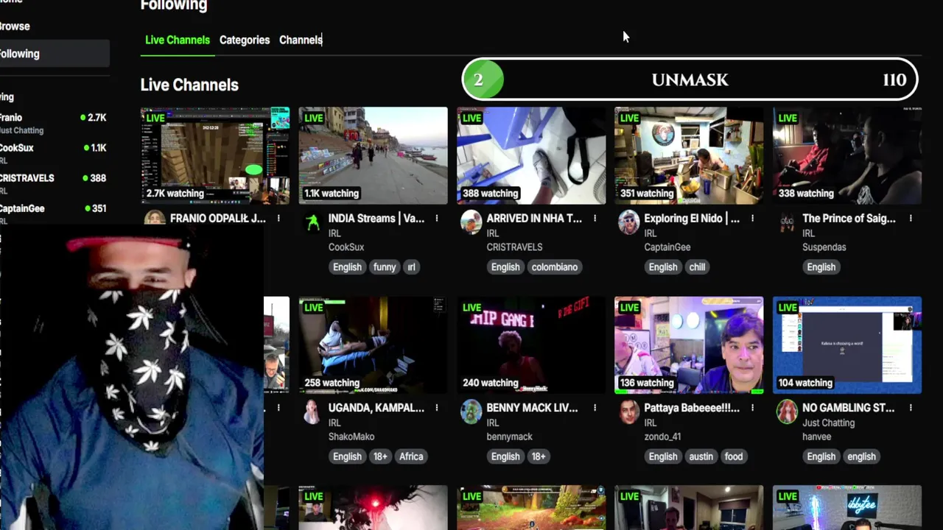
Task: Open the CookSux channel name link
Action: [346, 247]
